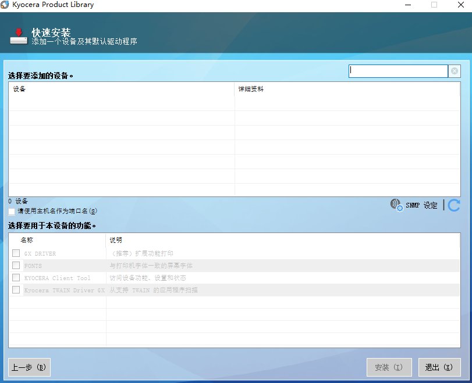Enable KYOCERA Client Tool
The width and height of the screenshot is (472, 383).
[x=16, y=277]
